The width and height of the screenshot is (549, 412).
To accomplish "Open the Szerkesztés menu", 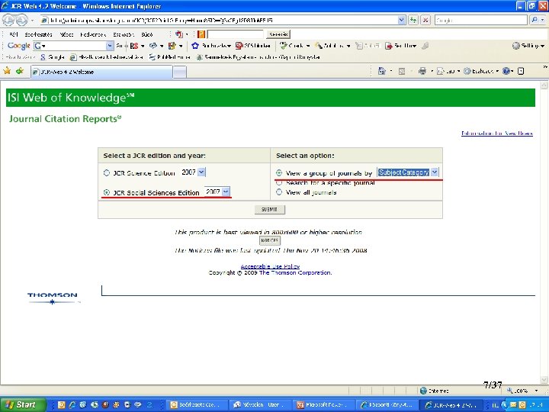I will click(x=39, y=34).
